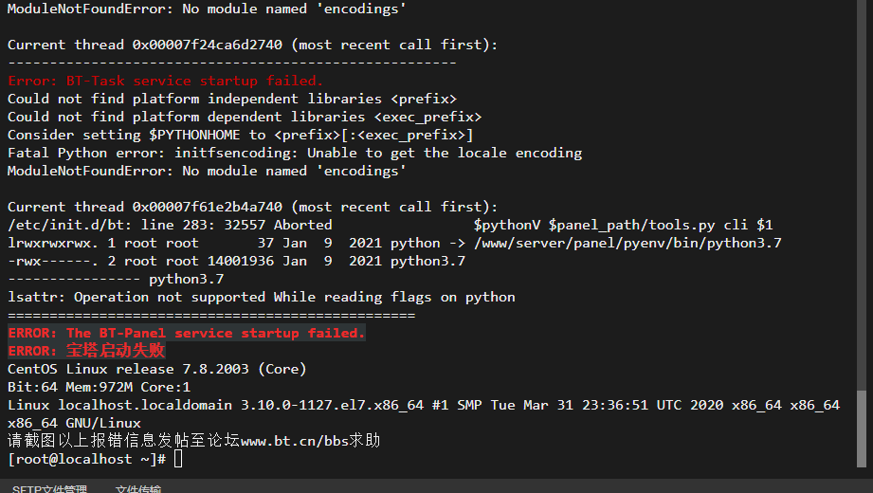This screenshot has width=873, height=493.
Task: Click the vertical scrollbar thumb
Action: pyautogui.click(x=862, y=429)
